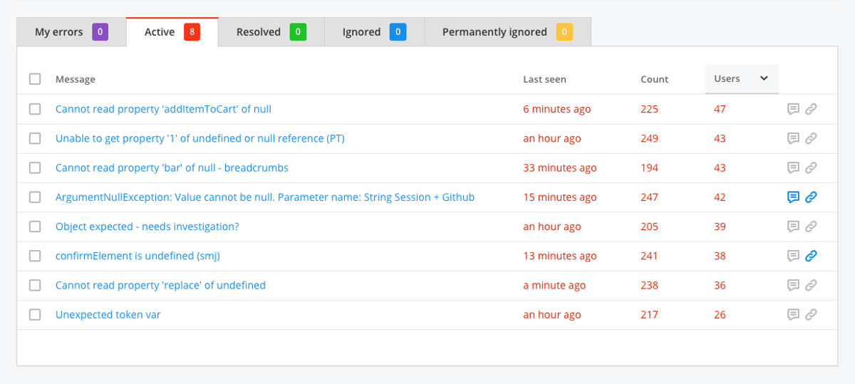Select checkbox for 'Object expected' error
855x384 pixels.
click(x=35, y=227)
